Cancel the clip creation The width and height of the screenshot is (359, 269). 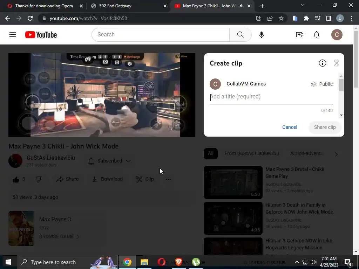(290, 127)
